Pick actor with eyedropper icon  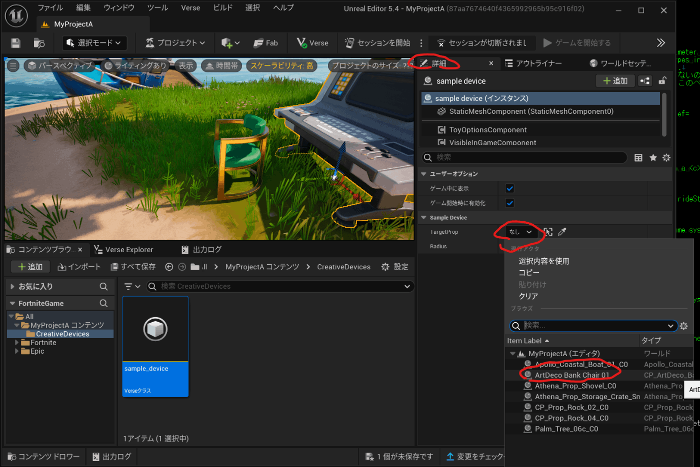click(x=562, y=232)
